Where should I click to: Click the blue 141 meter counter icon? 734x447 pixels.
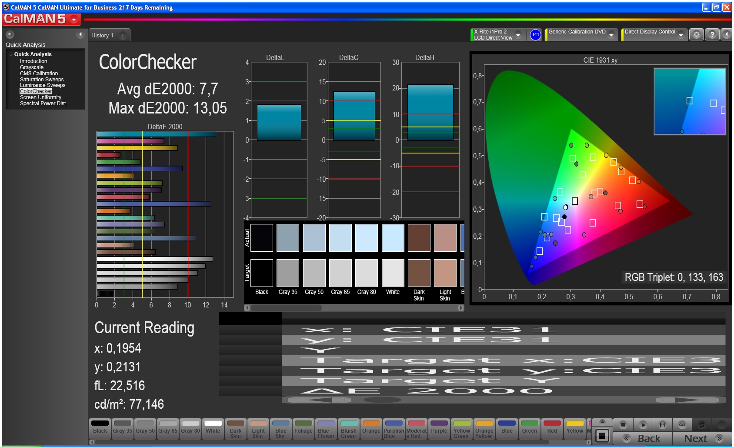point(535,35)
